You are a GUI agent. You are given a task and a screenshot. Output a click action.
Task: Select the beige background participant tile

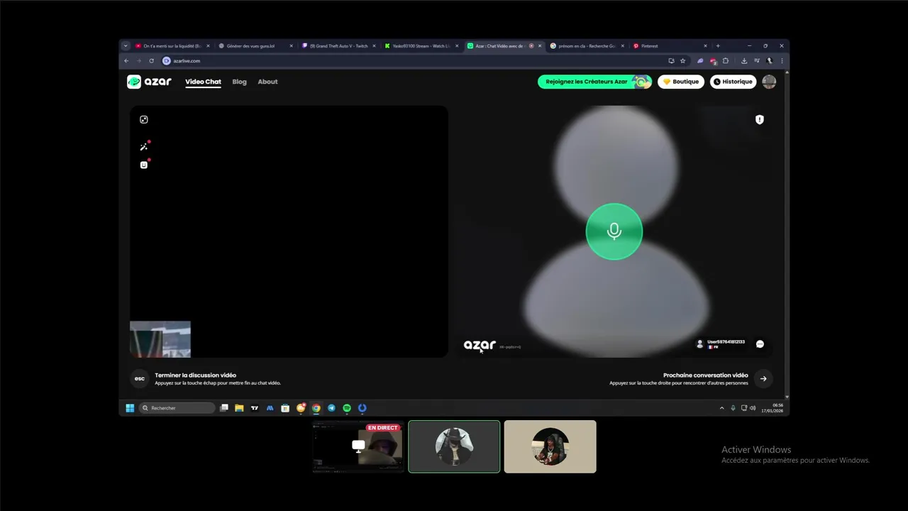[x=550, y=446]
